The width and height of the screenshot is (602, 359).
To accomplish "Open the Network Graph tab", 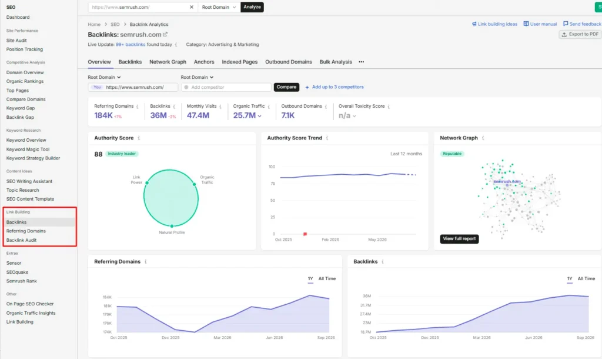I will 168,62.
